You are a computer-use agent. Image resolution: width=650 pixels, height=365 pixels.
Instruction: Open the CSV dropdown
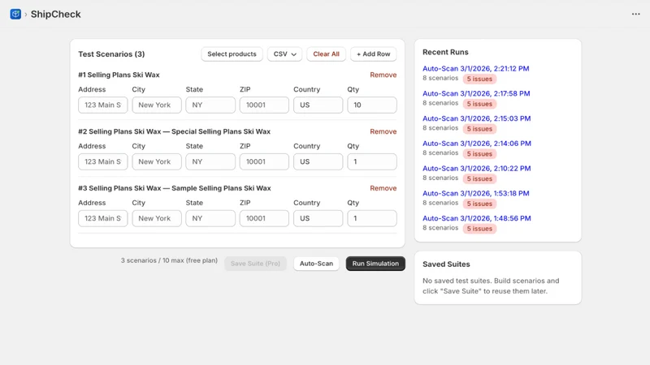(x=285, y=54)
